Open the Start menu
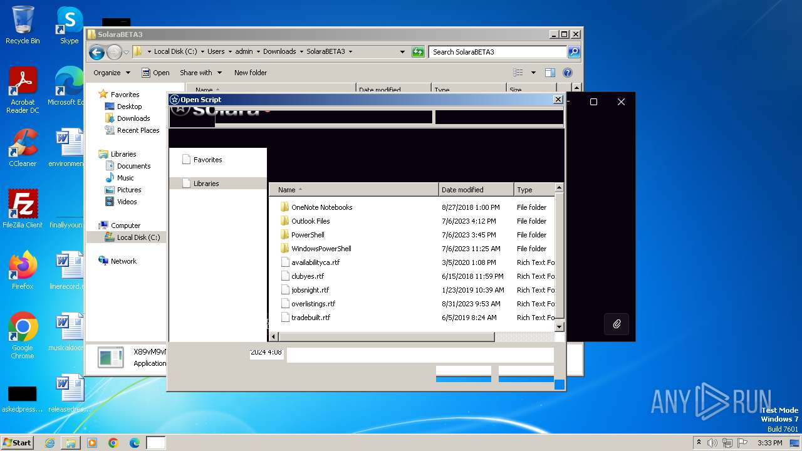The height and width of the screenshot is (451, 802). [17, 443]
